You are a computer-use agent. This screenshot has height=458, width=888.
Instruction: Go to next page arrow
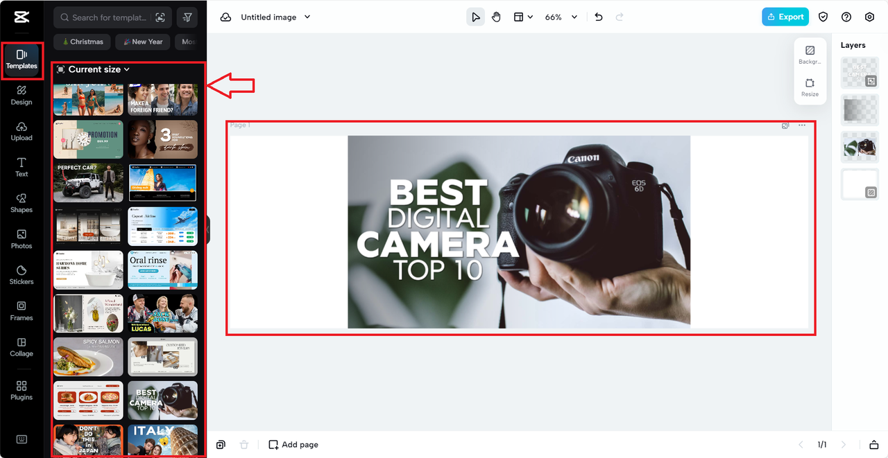point(844,445)
